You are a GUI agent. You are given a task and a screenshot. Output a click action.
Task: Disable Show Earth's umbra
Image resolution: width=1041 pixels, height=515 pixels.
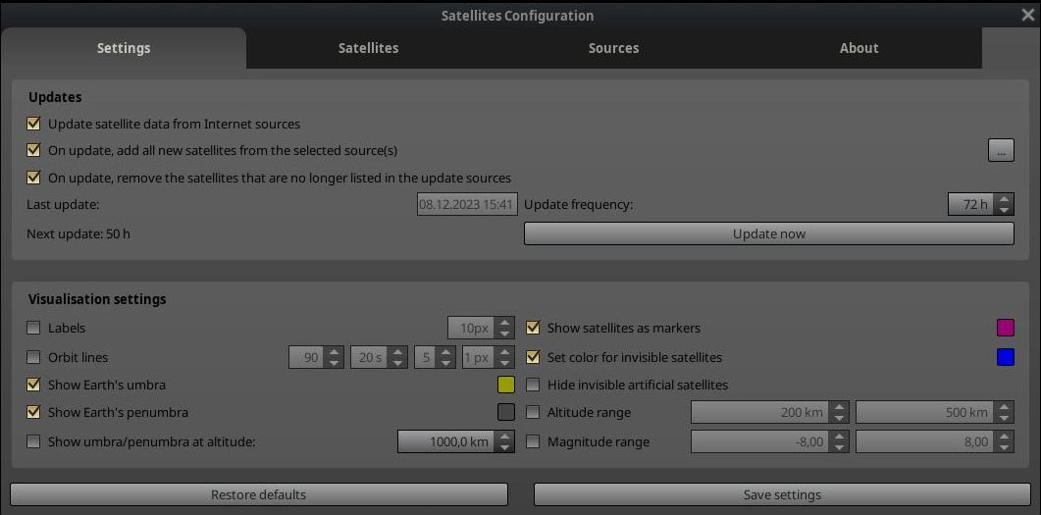coord(34,385)
